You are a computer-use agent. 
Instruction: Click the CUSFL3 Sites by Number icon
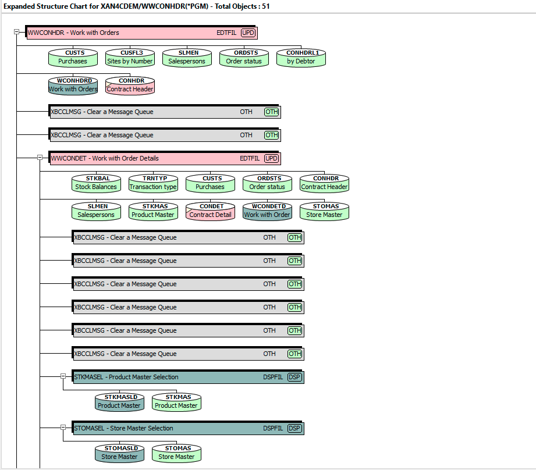(x=129, y=58)
